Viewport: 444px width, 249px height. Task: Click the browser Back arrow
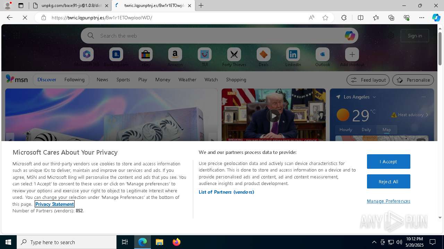10,18
